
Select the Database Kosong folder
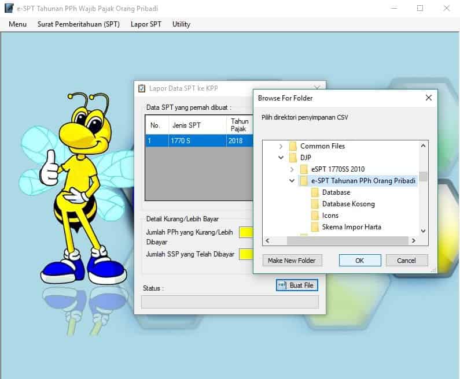pos(348,204)
